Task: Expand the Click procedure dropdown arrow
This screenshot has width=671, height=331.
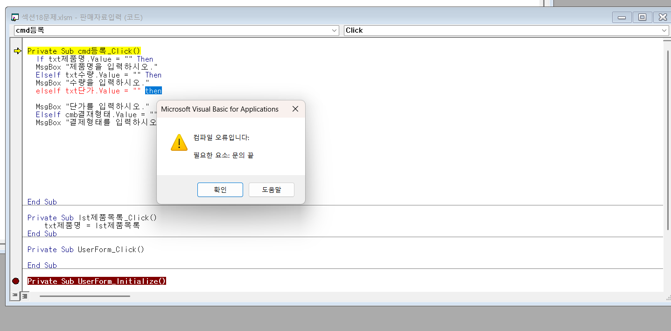Action: [x=664, y=30]
